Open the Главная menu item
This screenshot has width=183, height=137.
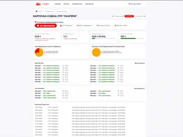[x=57, y=4]
